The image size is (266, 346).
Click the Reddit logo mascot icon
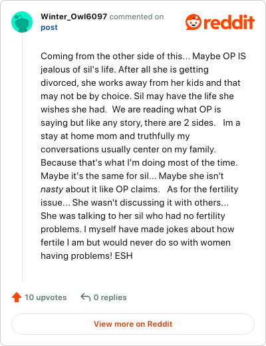click(x=194, y=22)
